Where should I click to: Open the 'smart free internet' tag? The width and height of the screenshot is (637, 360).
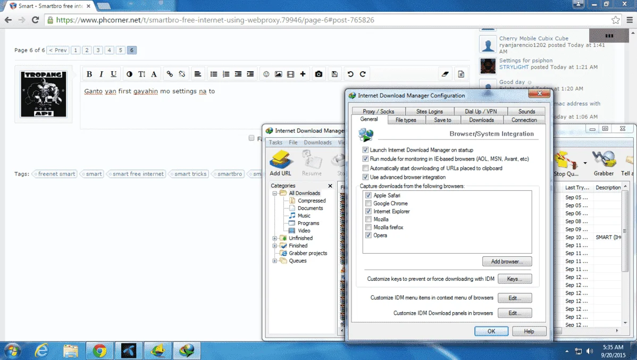(136, 174)
